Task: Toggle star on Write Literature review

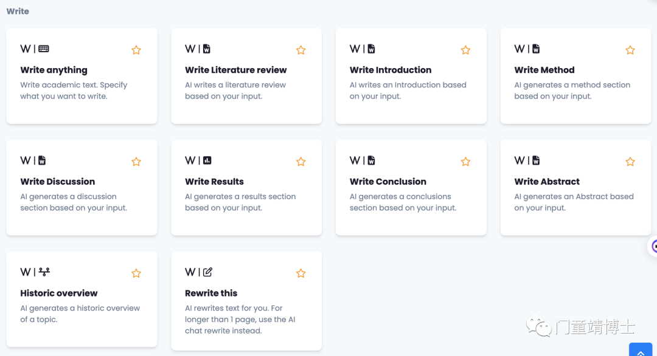Action: coord(301,50)
